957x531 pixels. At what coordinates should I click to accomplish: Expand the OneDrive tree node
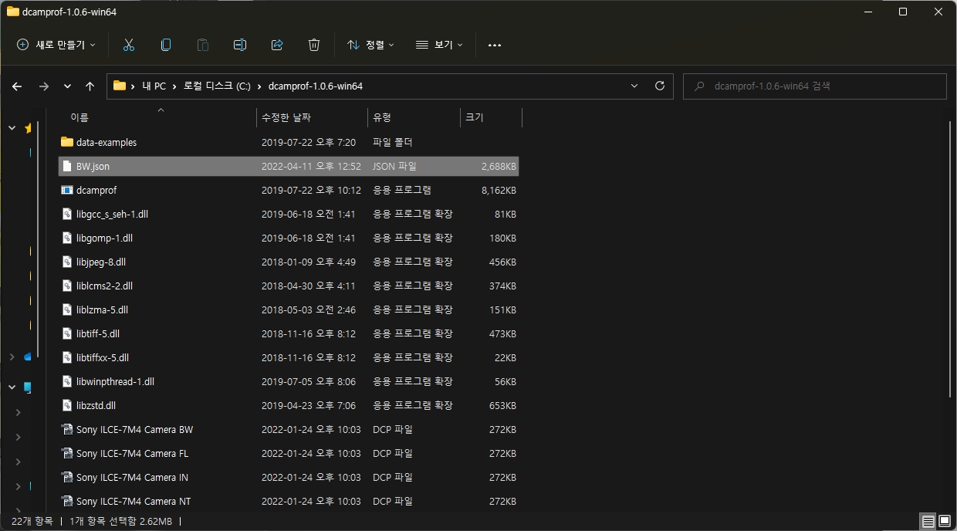[x=12, y=357]
